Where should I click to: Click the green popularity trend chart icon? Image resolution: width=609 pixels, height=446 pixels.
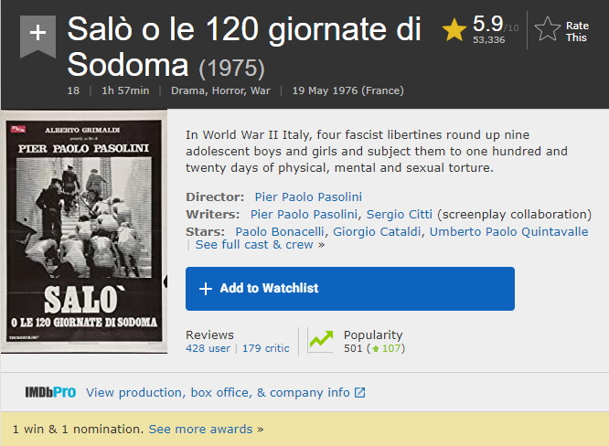point(320,340)
